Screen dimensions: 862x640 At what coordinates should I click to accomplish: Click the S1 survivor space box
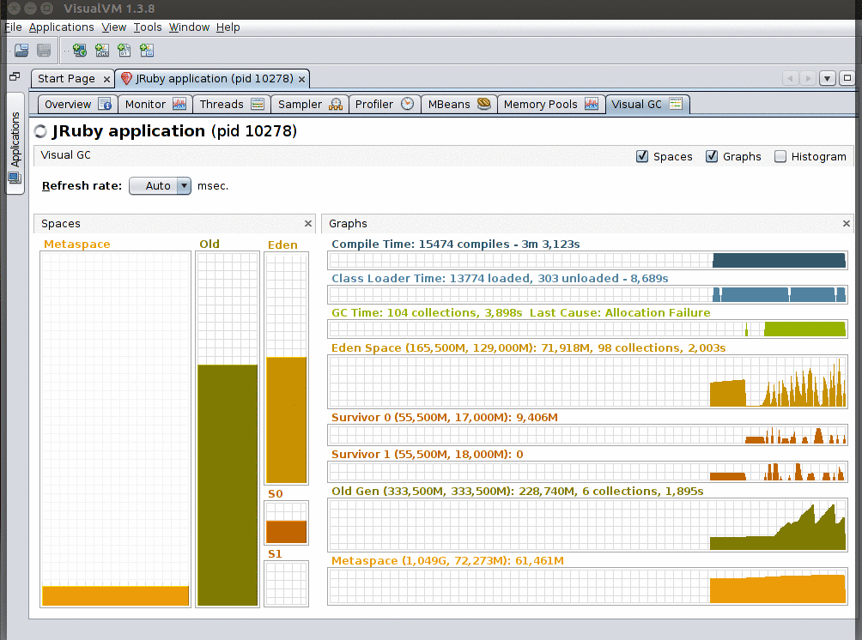(287, 583)
